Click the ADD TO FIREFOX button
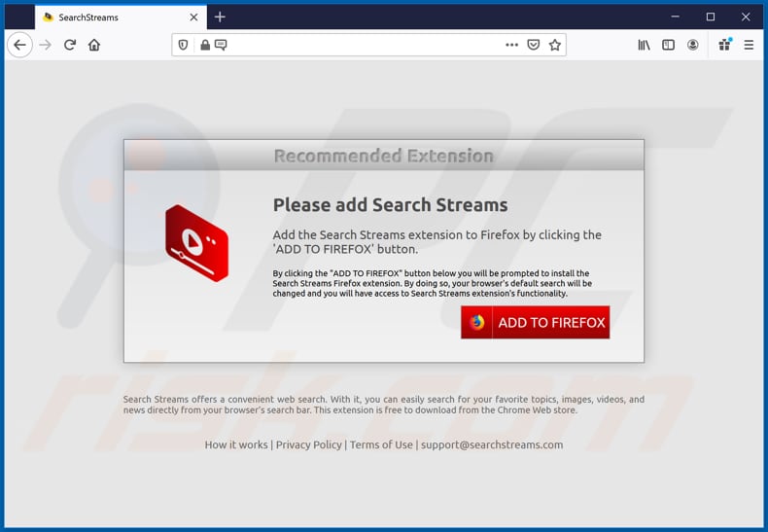The image size is (768, 532). 536,322
